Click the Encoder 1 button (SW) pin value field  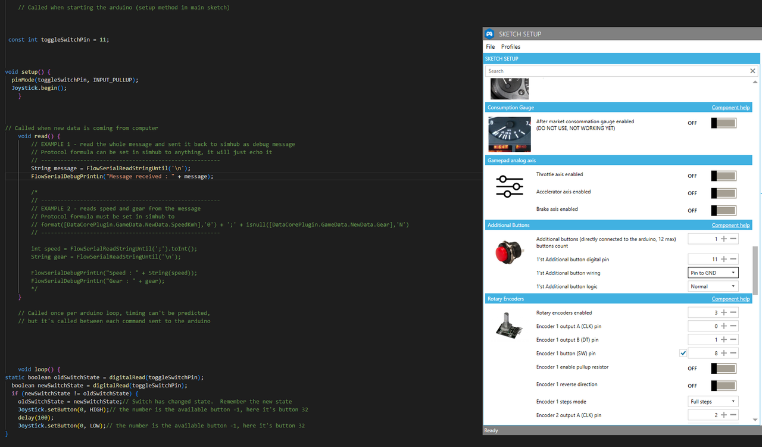(x=704, y=354)
